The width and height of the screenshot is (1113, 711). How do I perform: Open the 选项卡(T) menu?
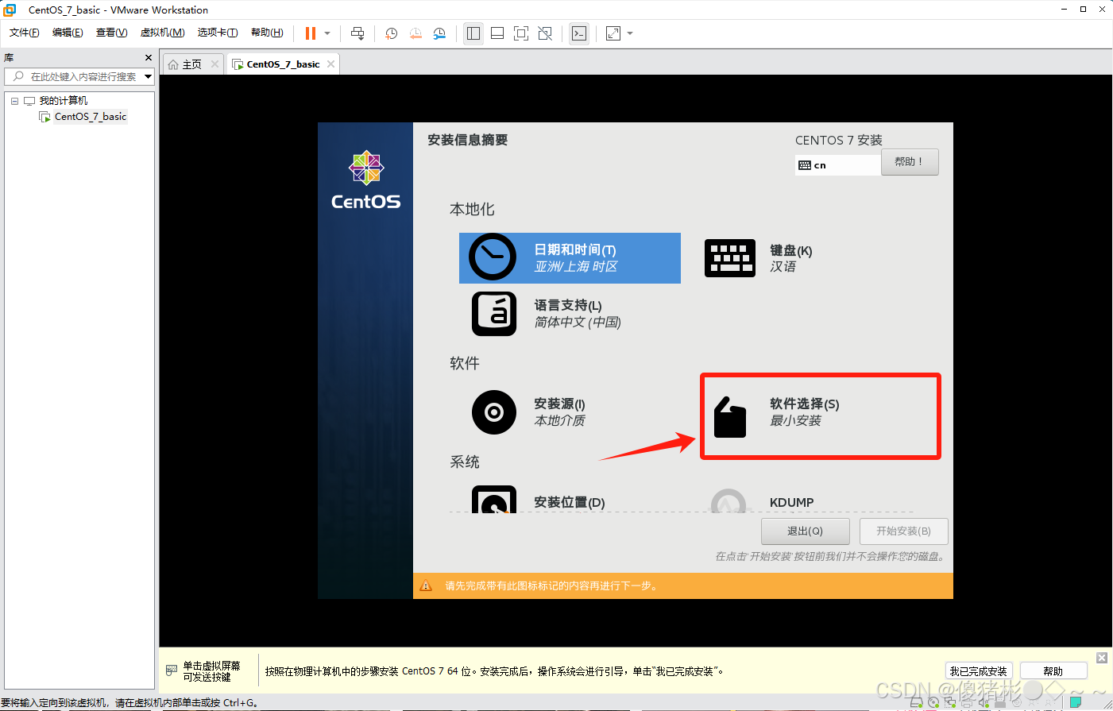coord(218,33)
